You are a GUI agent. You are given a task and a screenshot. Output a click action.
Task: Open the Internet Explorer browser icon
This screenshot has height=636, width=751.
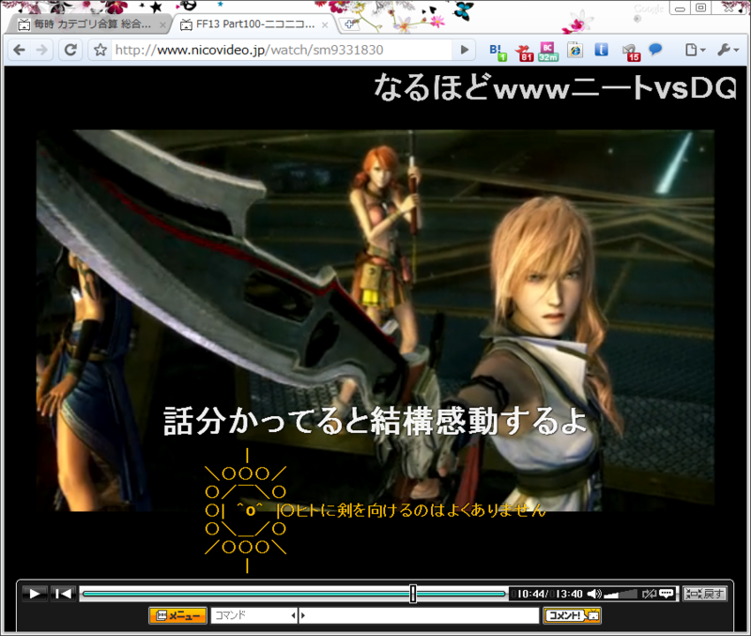coord(574,51)
